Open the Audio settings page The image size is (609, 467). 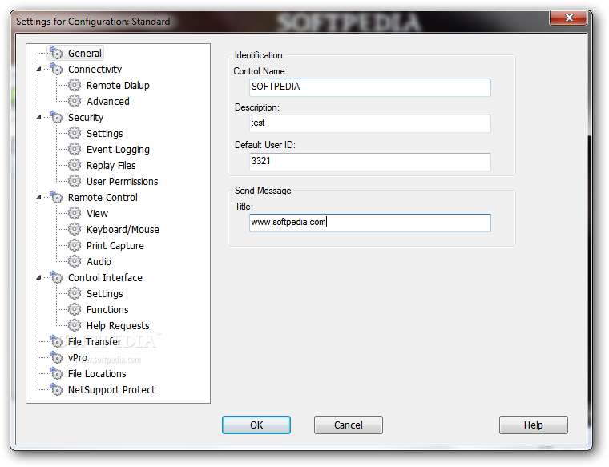click(x=99, y=262)
